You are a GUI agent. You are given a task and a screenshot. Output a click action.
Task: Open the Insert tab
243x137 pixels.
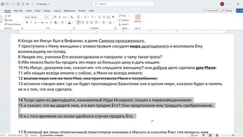click(x=29, y=11)
